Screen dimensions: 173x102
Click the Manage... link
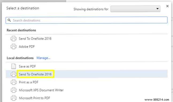pos(43,58)
